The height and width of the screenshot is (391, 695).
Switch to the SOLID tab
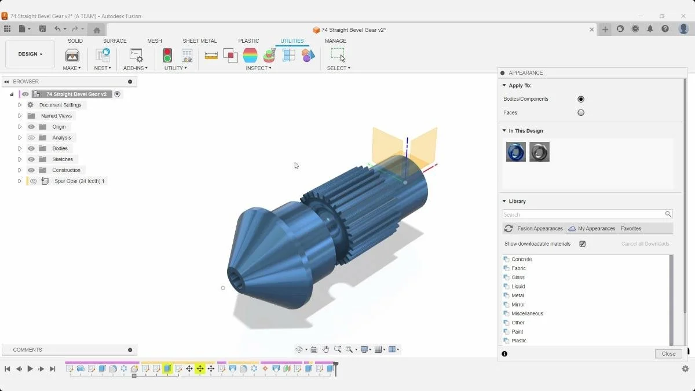pyautogui.click(x=75, y=41)
